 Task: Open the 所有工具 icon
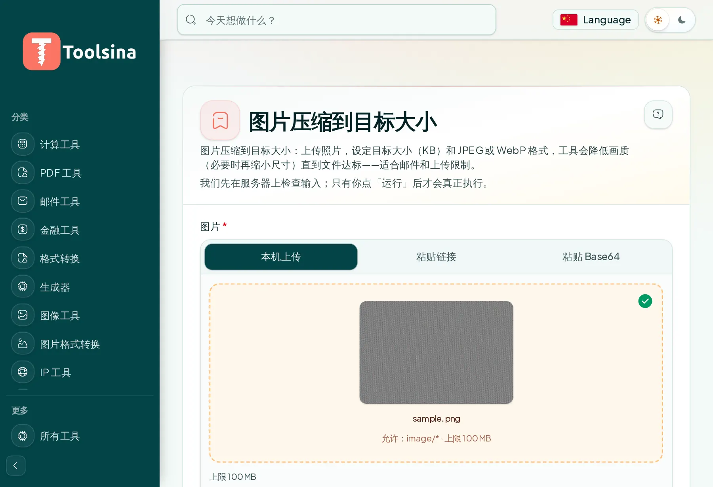[x=23, y=436]
